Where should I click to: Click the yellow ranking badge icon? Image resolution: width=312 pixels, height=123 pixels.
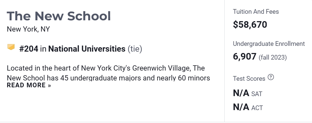click(x=11, y=47)
